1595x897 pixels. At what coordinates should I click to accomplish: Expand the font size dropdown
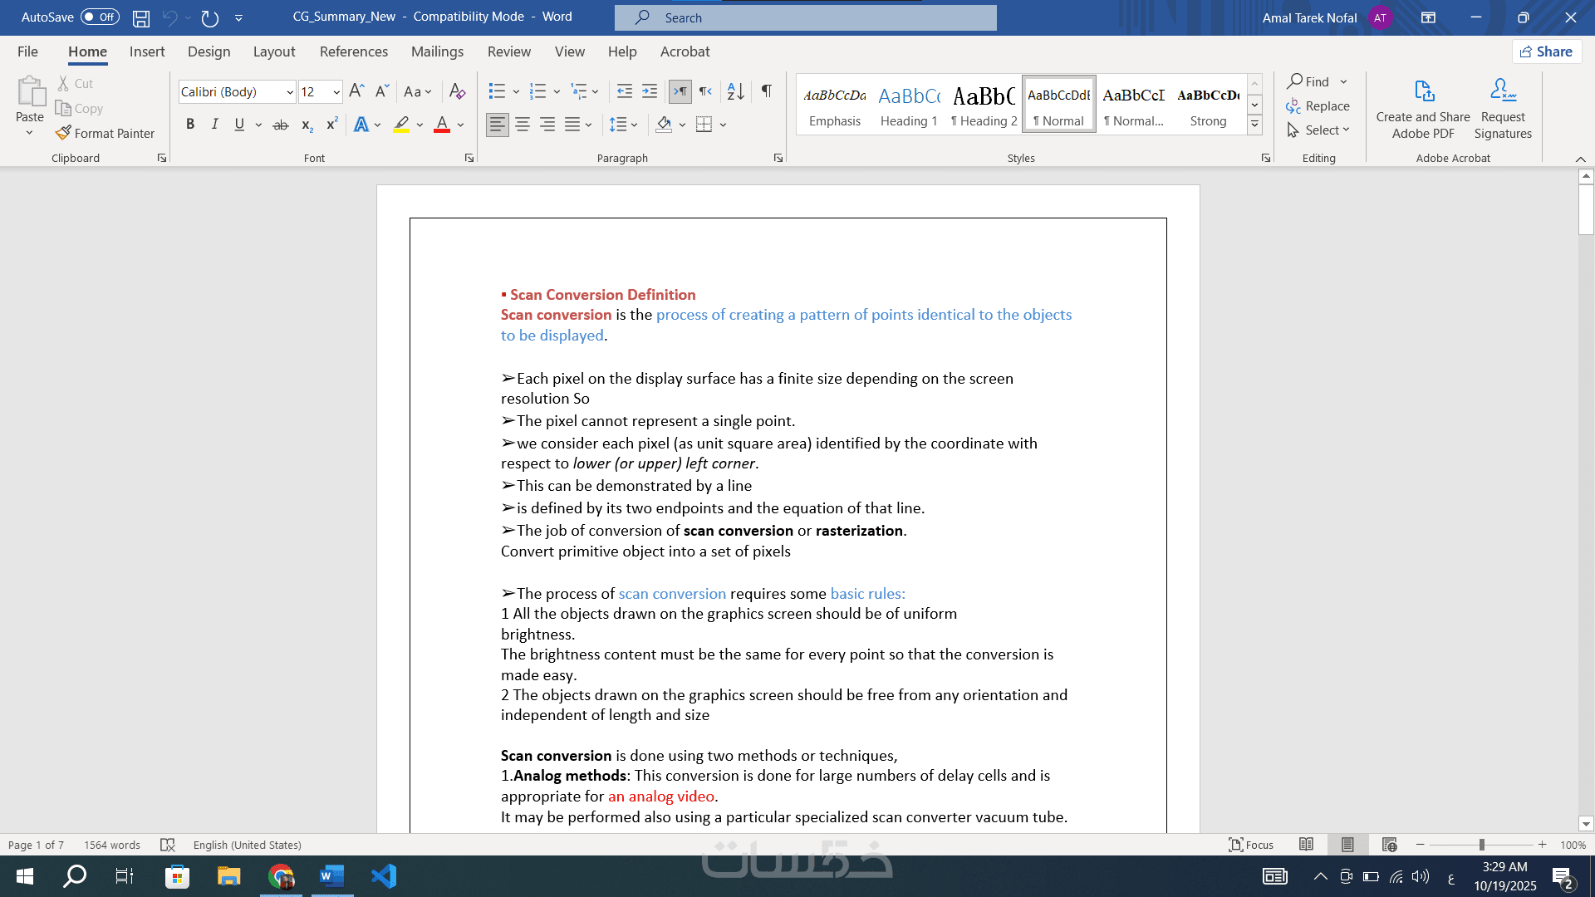(336, 92)
